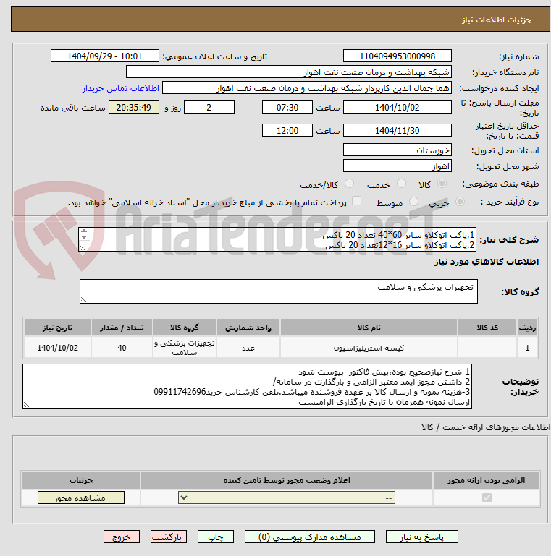Click the request creator field
Image resolution: width=551 pixels, height=556 pixels.
click(307, 88)
